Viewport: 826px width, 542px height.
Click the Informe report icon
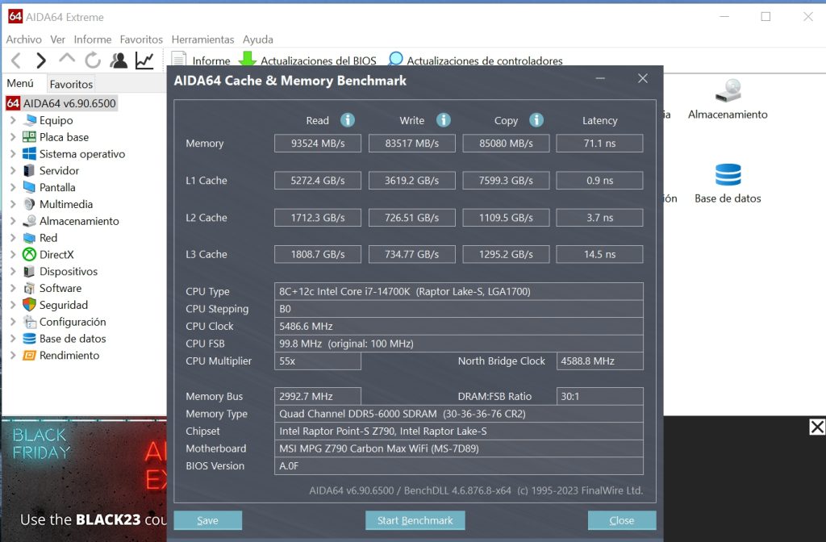click(178, 59)
